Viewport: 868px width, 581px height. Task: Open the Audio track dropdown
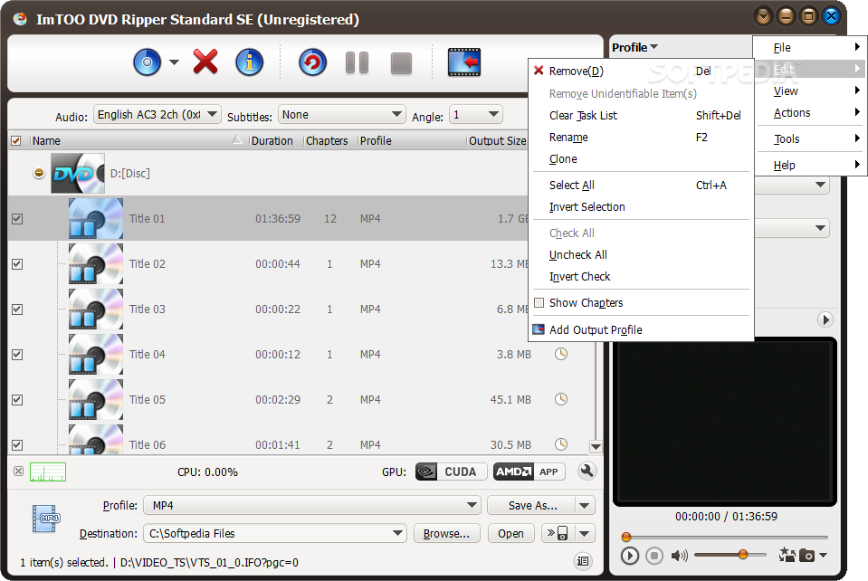coord(157,115)
